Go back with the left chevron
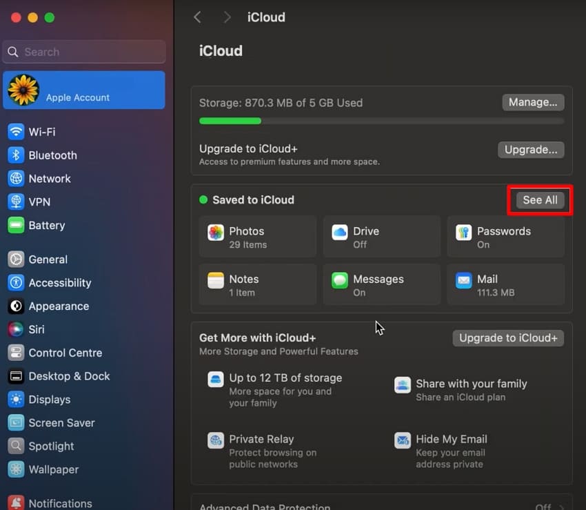The width and height of the screenshot is (586, 510). [197, 17]
